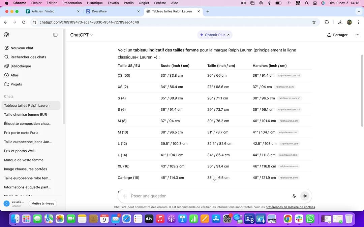The height and width of the screenshot is (227, 364).
Task: Go forward with browser forward arrow
Action: tap(14, 22)
